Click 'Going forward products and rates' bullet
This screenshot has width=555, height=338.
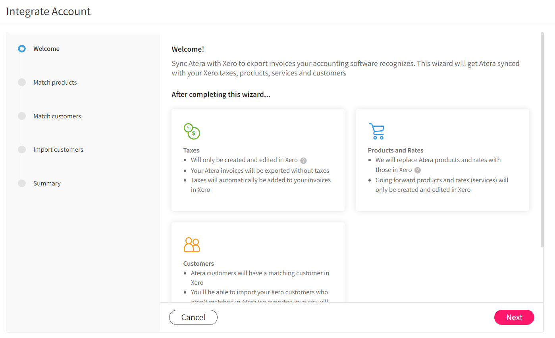[442, 185]
